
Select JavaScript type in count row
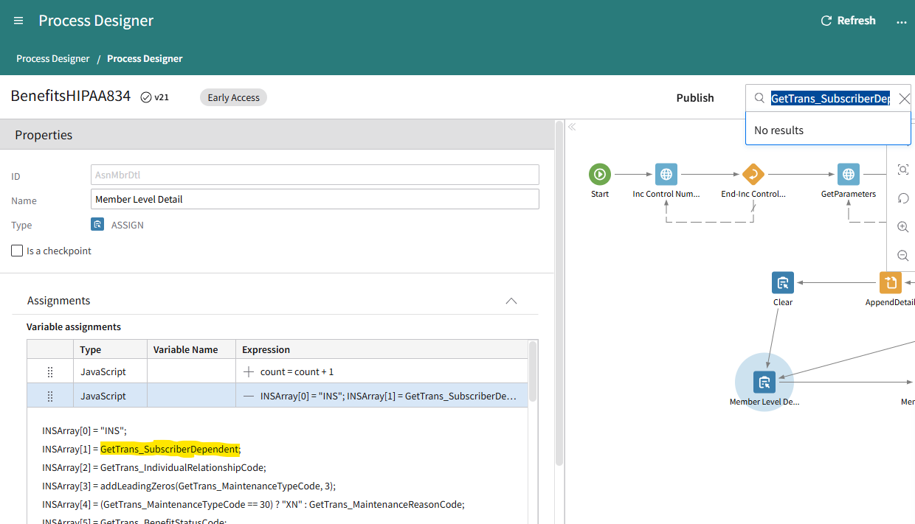(103, 371)
